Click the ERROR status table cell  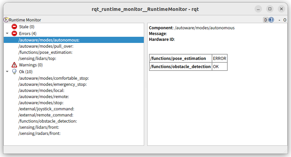pyautogui.click(x=219, y=59)
